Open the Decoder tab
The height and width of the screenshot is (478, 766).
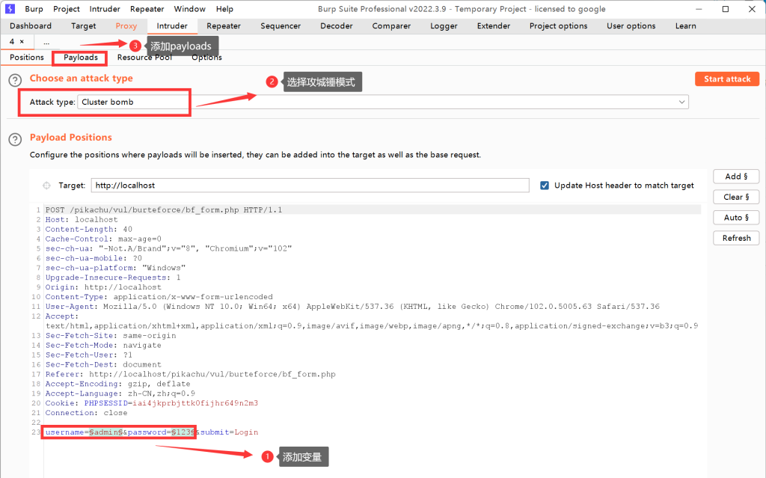pos(336,26)
